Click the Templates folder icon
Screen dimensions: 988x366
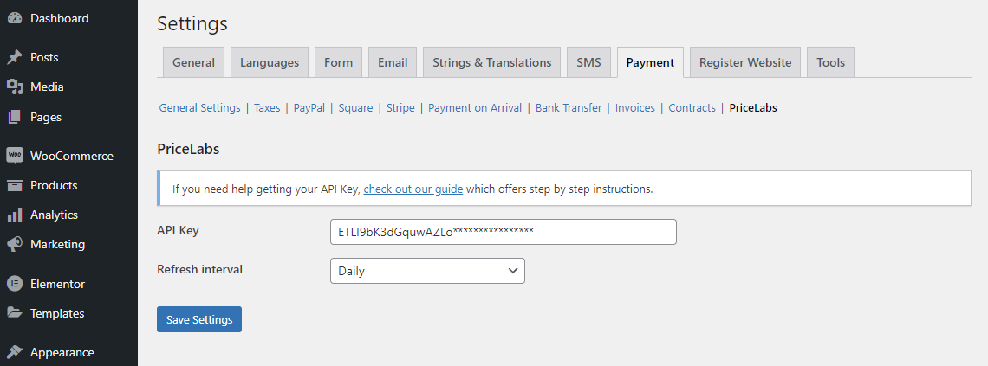coord(15,313)
